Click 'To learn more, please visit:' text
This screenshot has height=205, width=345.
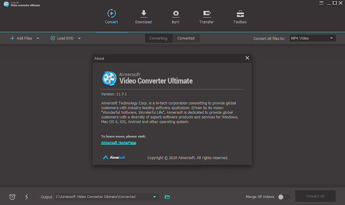point(123,136)
